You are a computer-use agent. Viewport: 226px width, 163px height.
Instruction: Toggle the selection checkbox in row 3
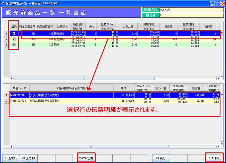pyautogui.click(x=13, y=44)
